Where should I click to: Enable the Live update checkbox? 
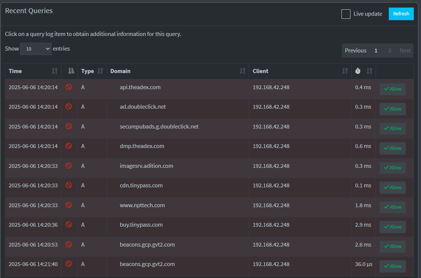[x=346, y=14]
